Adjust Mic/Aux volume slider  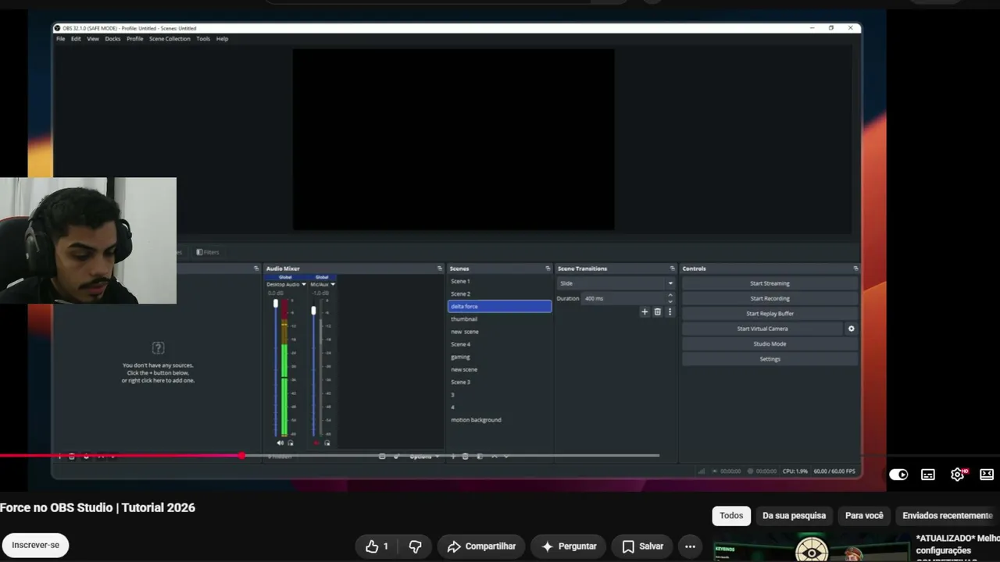pos(313,311)
